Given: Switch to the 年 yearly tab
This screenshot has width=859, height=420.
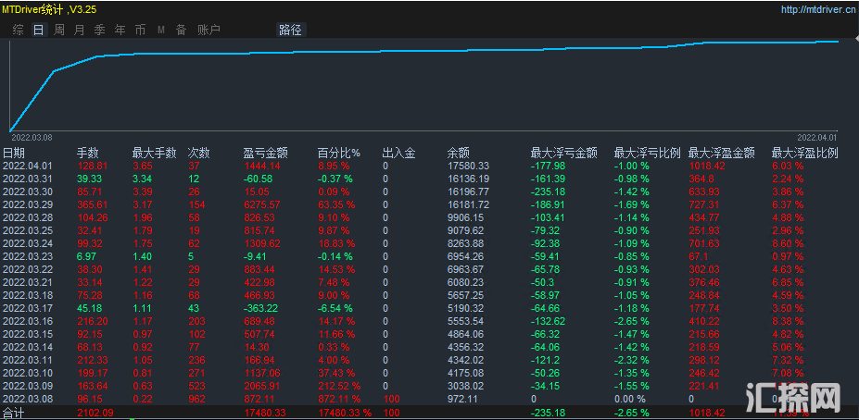Looking at the screenshot, I should [x=120, y=31].
